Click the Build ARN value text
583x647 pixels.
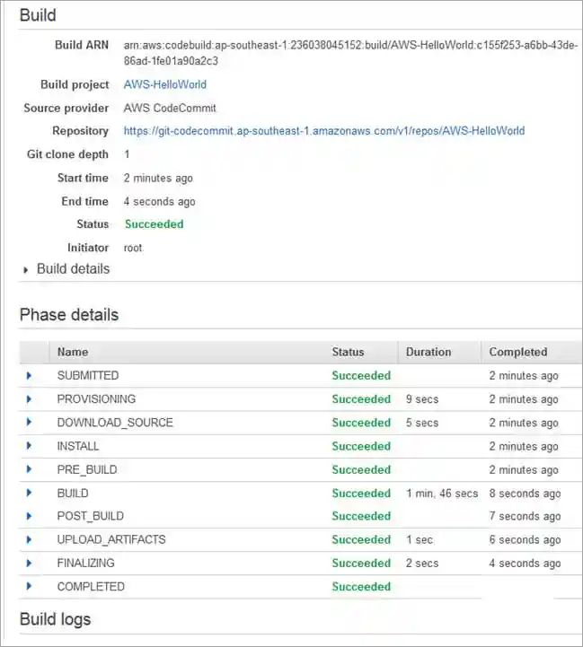(350, 53)
